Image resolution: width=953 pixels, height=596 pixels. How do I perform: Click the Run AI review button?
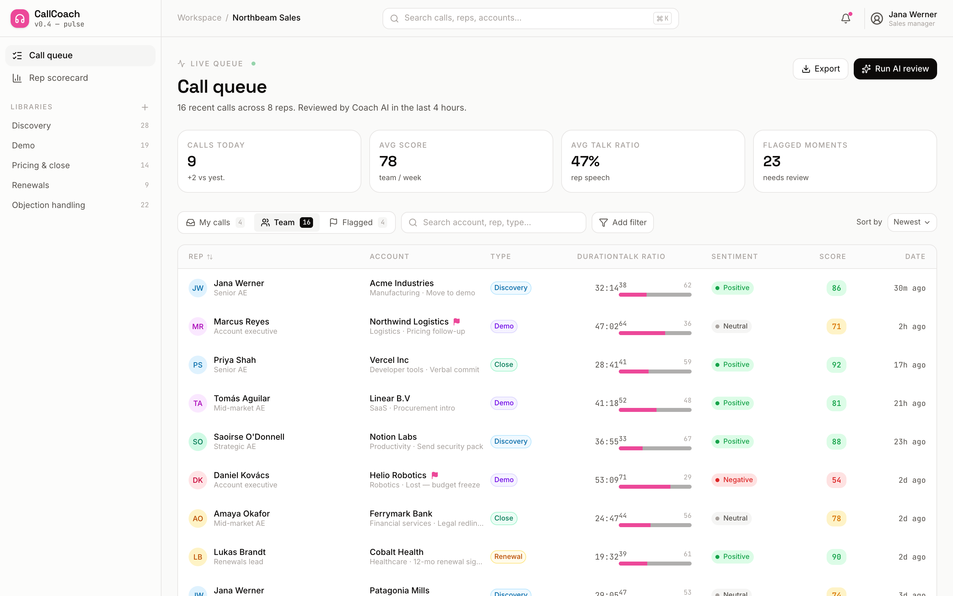[x=895, y=69]
